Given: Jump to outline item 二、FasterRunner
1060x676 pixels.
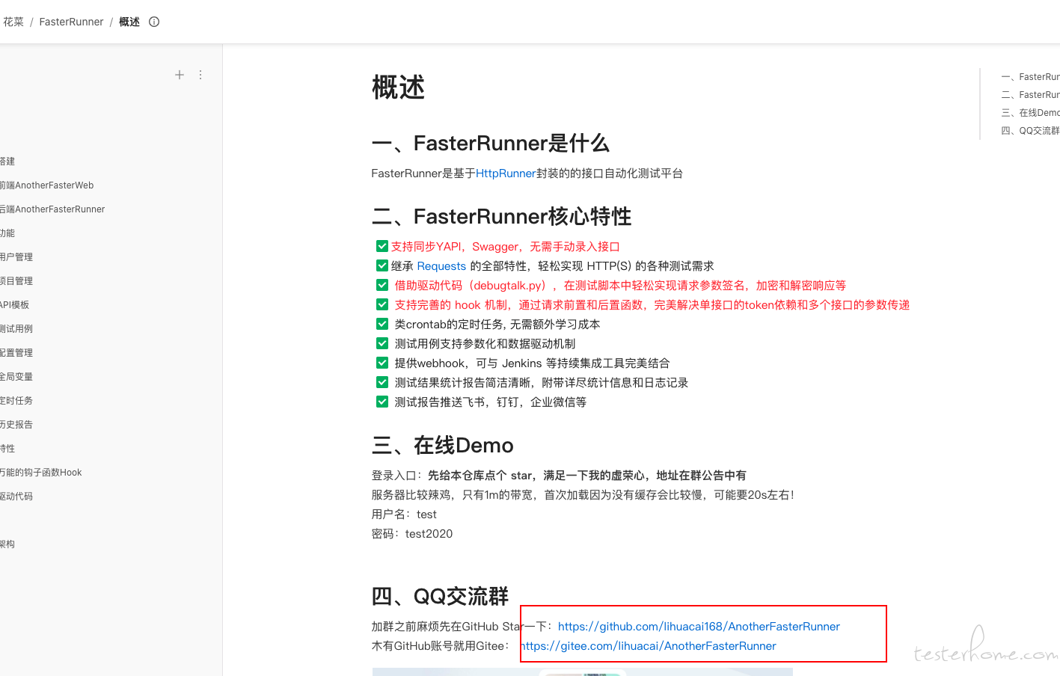Looking at the screenshot, I should (1031, 95).
